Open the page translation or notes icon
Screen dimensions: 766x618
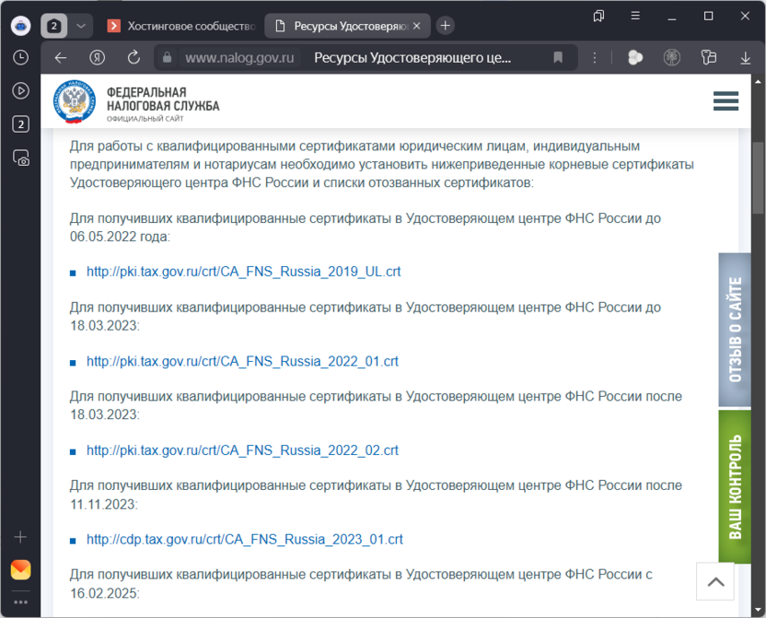708,58
